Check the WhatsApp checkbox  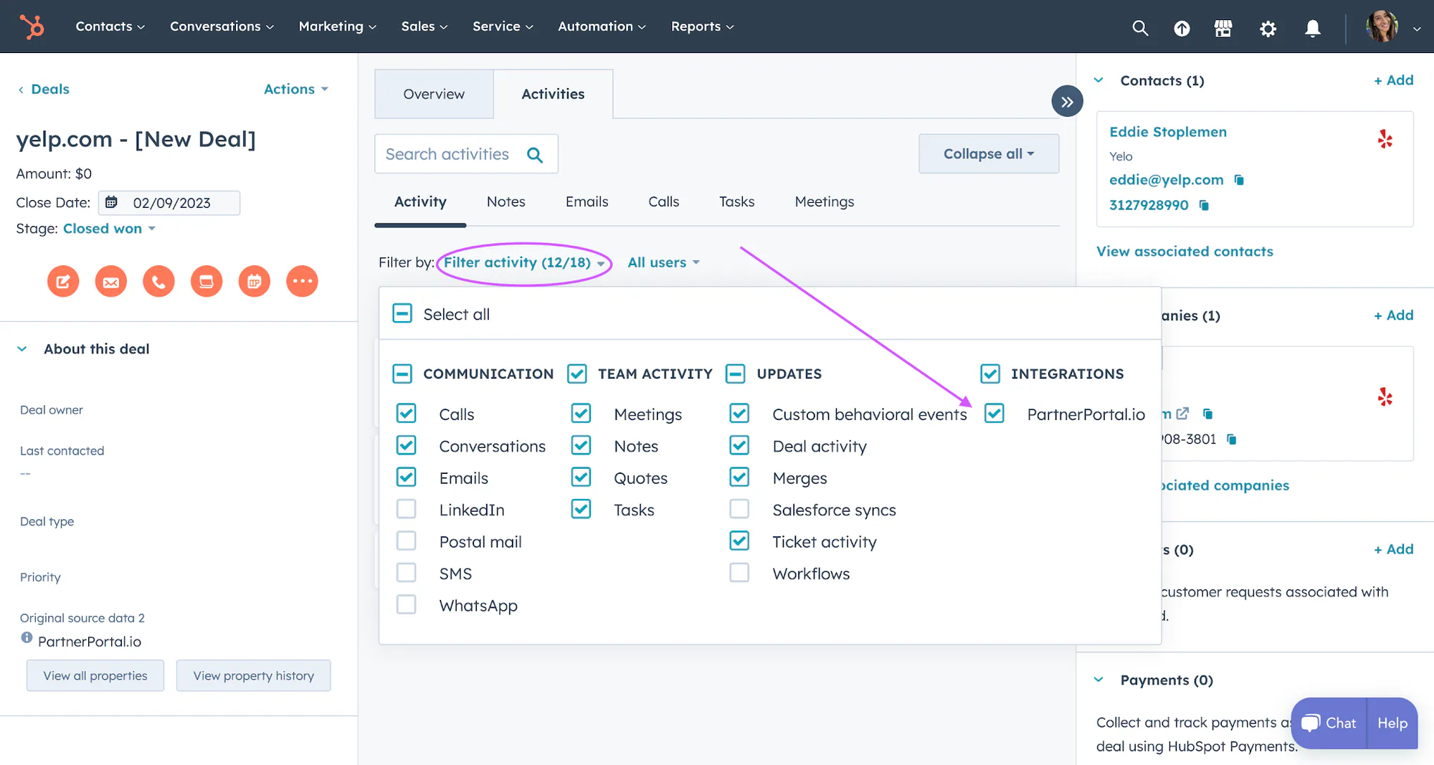point(407,604)
